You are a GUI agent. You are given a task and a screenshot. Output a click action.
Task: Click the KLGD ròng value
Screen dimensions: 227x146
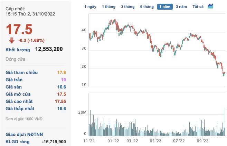point(54,142)
